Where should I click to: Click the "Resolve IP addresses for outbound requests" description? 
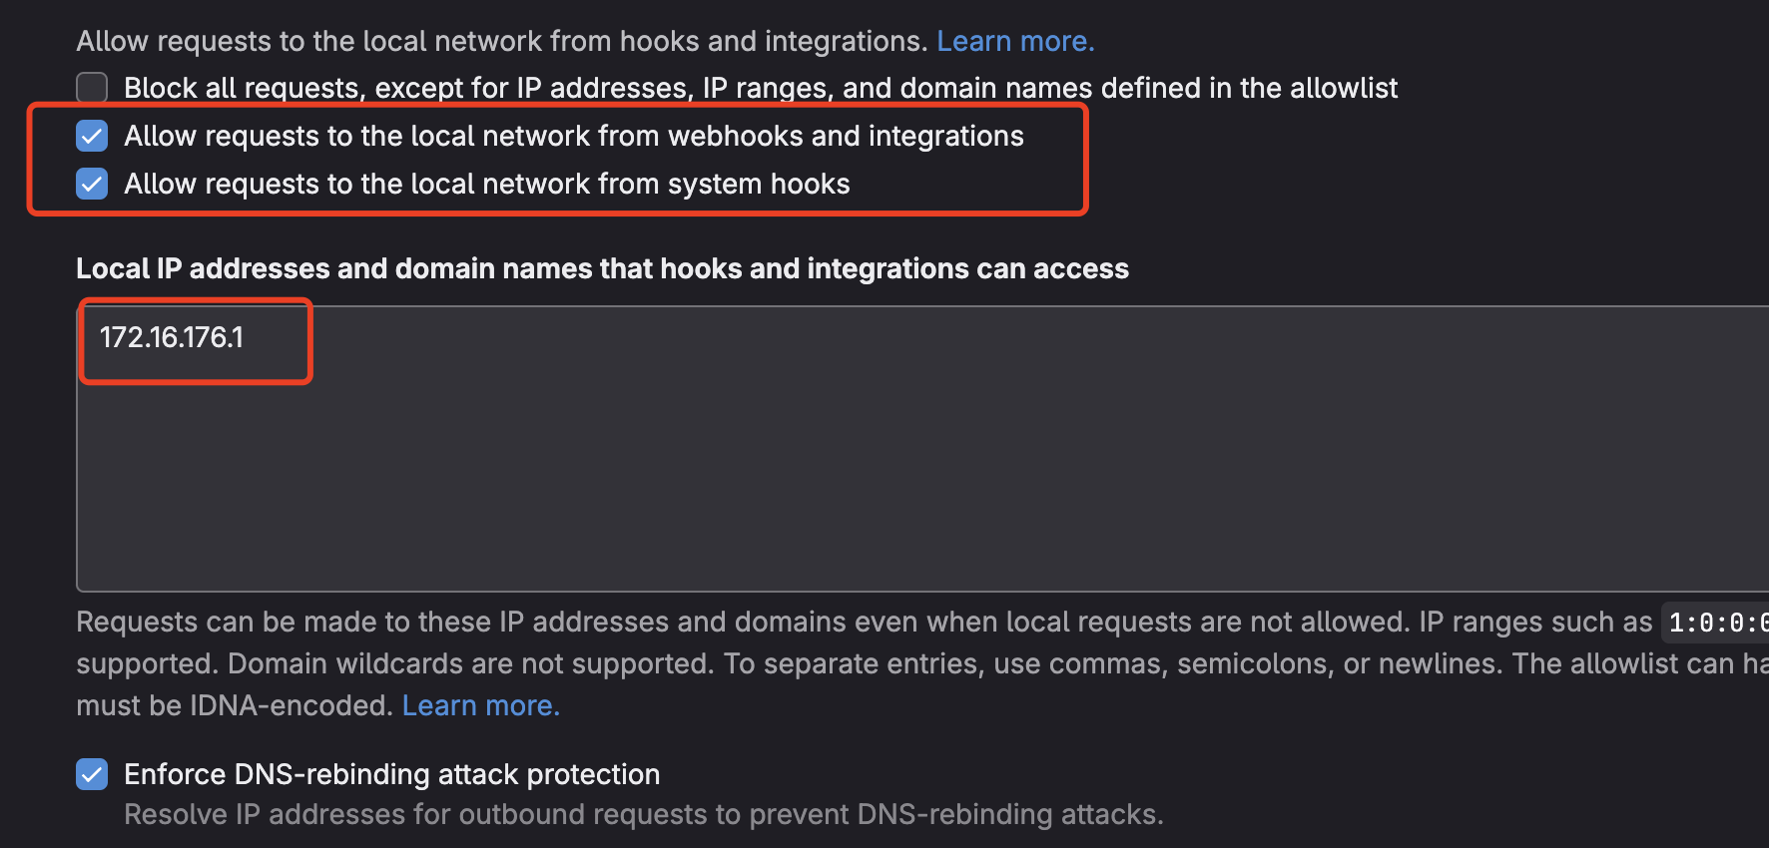click(643, 814)
